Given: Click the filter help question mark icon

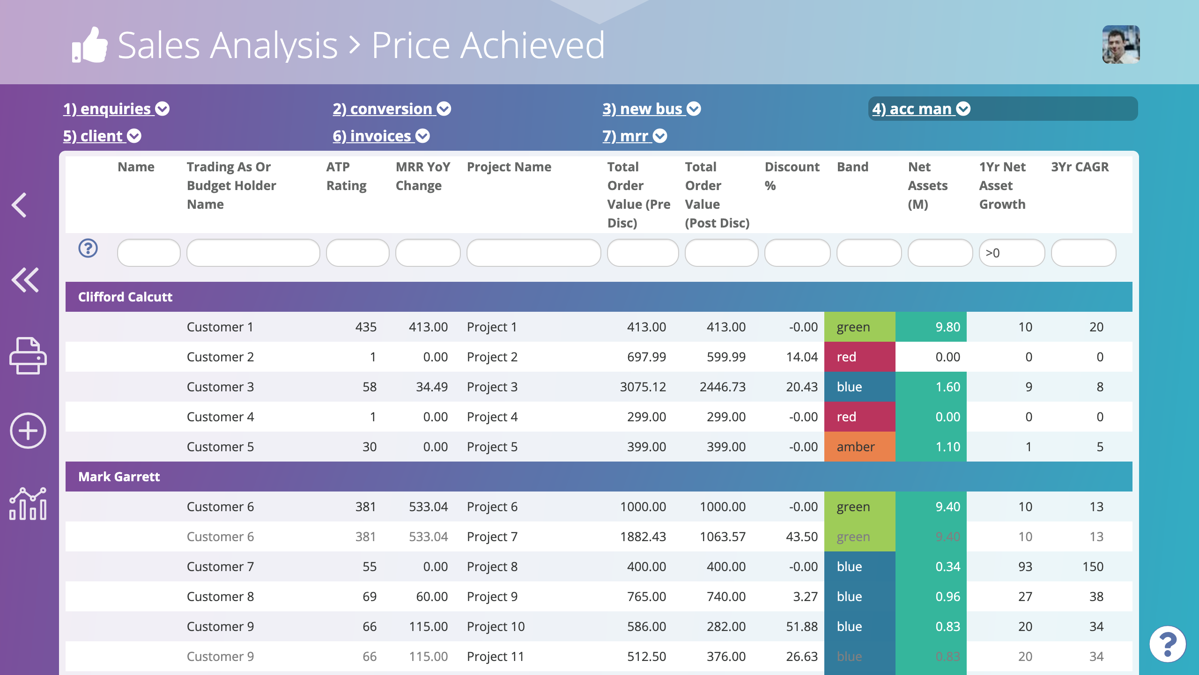Looking at the screenshot, I should (88, 248).
